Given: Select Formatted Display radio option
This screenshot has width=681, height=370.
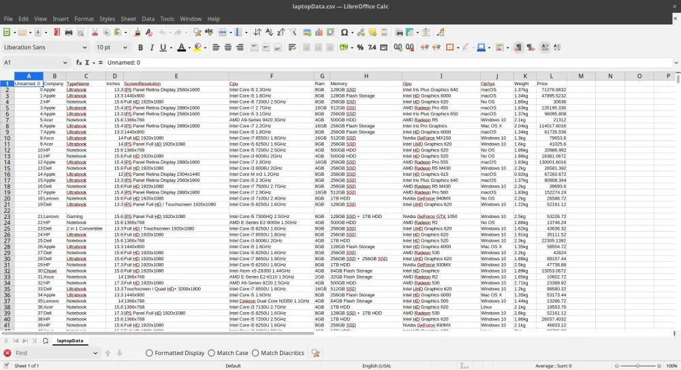Looking at the screenshot, I should tap(175, 353).
